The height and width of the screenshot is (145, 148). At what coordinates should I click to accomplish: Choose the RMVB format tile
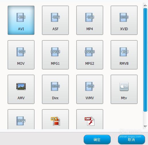pos(124,55)
